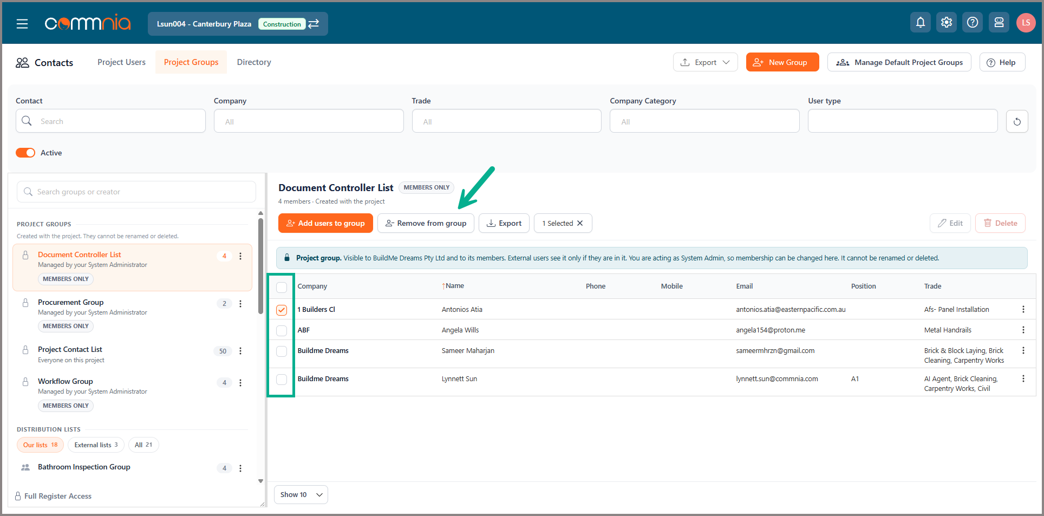1044x516 pixels.
Task: Click email angela154@proton.me
Action: 771,330
